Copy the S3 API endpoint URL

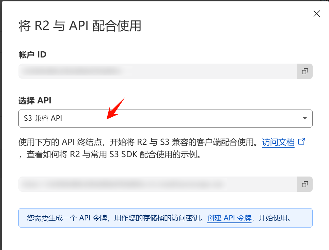(x=305, y=184)
